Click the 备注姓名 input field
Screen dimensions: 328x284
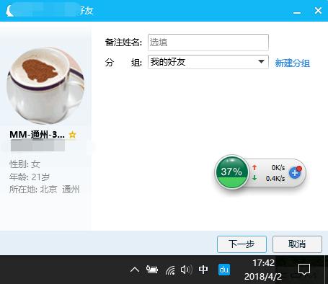[x=208, y=43]
